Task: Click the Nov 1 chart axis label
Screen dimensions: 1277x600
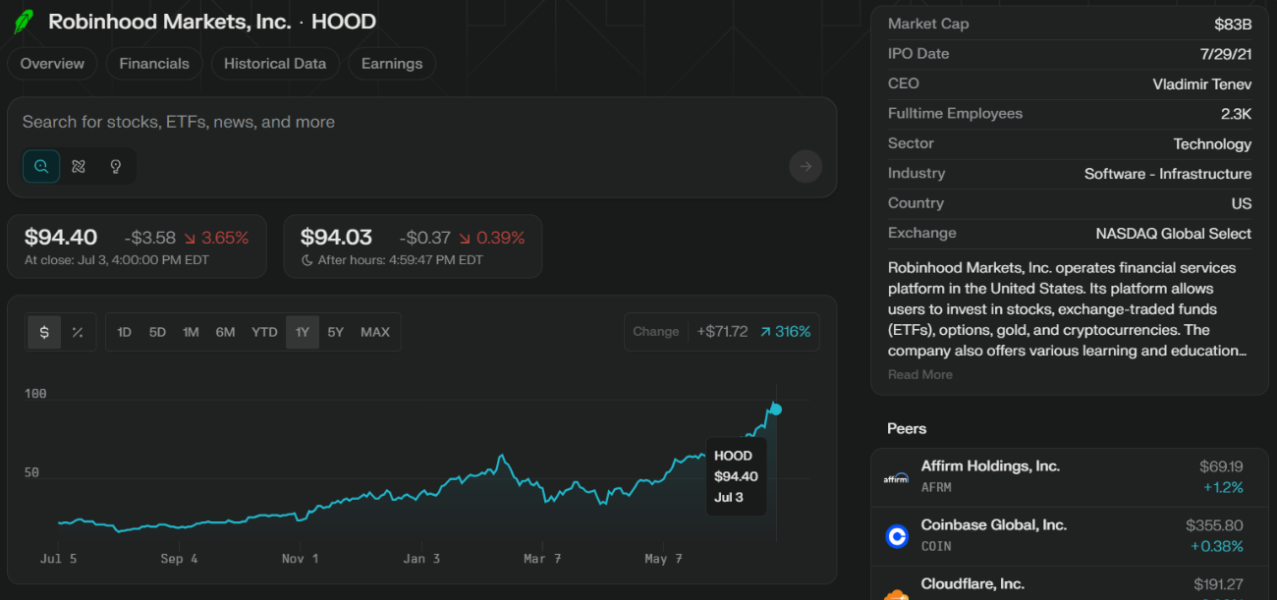Action: click(x=300, y=559)
